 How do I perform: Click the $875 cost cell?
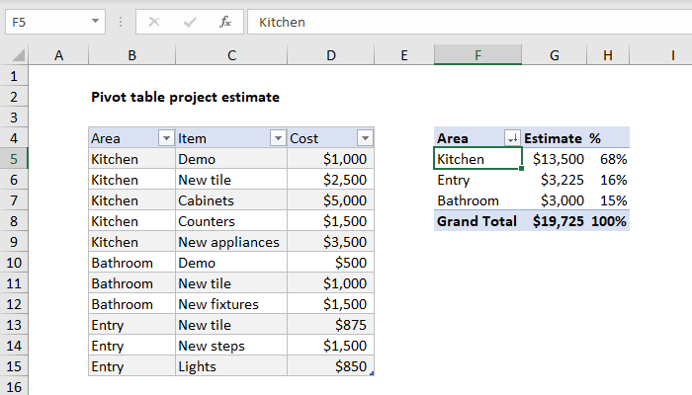click(330, 325)
